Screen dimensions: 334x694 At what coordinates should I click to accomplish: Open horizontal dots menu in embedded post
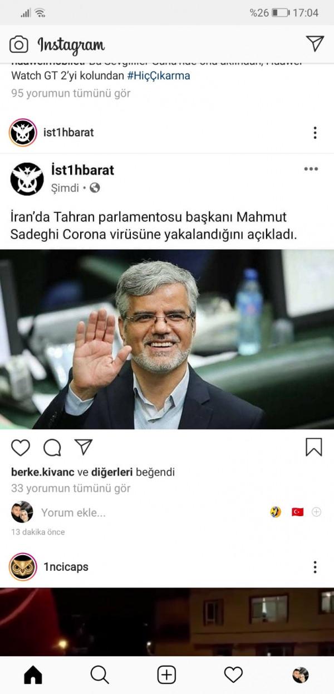(311, 169)
